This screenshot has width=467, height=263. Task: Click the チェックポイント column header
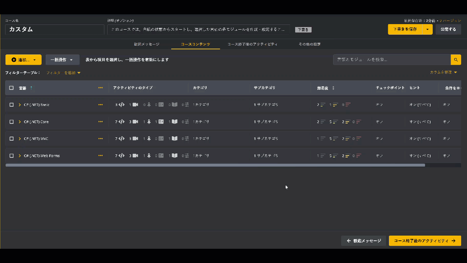(x=390, y=88)
